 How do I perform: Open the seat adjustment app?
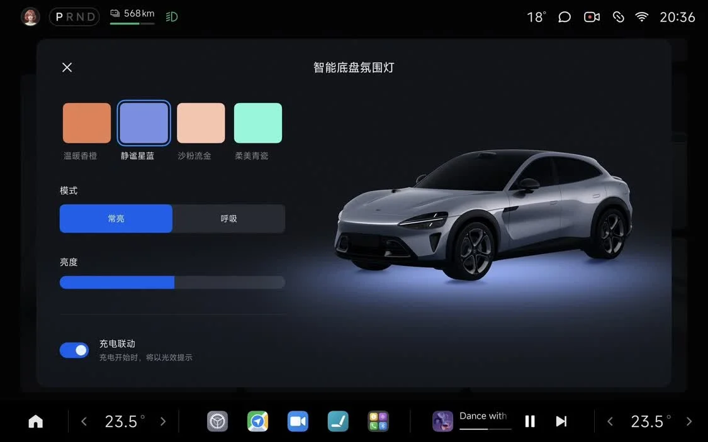(338, 421)
